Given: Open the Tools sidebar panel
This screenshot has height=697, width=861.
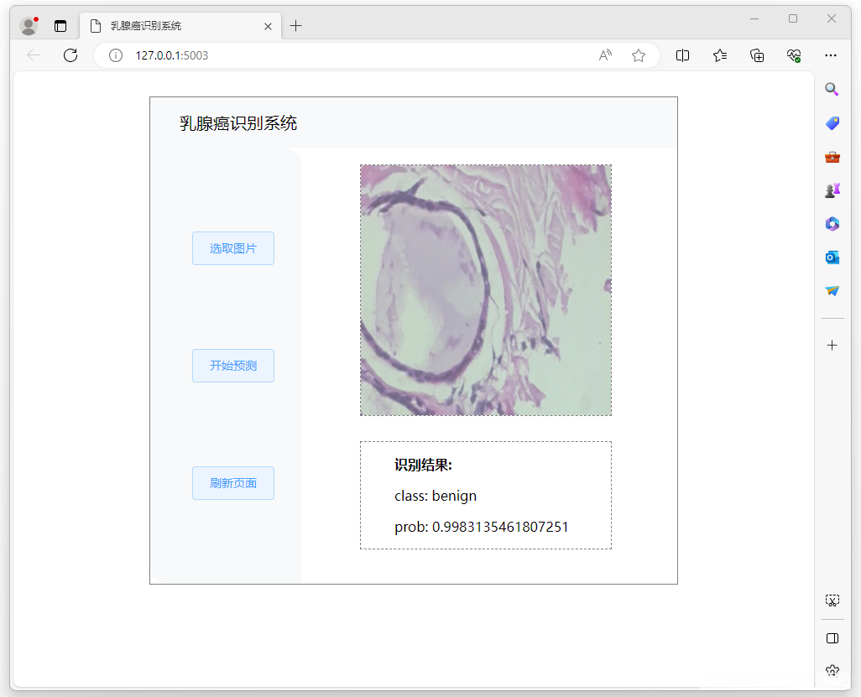Looking at the screenshot, I should coord(832,157).
